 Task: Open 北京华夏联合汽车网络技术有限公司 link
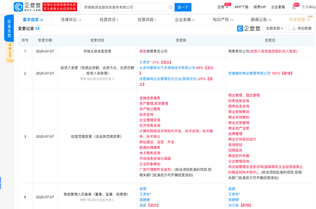coord(168,68)
